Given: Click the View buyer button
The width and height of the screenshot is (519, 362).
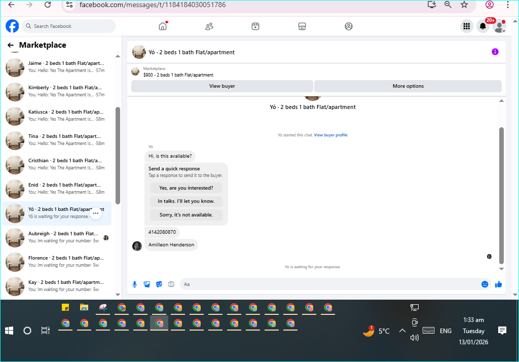Looking at the screenshot, I should pos(222,86).
